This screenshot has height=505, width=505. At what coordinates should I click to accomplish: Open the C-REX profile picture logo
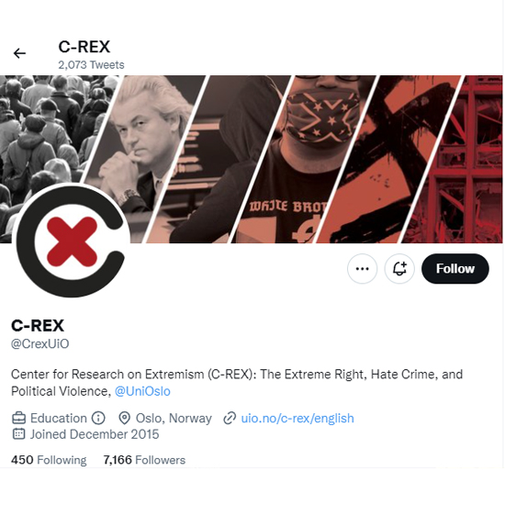[x=72, y=241]
